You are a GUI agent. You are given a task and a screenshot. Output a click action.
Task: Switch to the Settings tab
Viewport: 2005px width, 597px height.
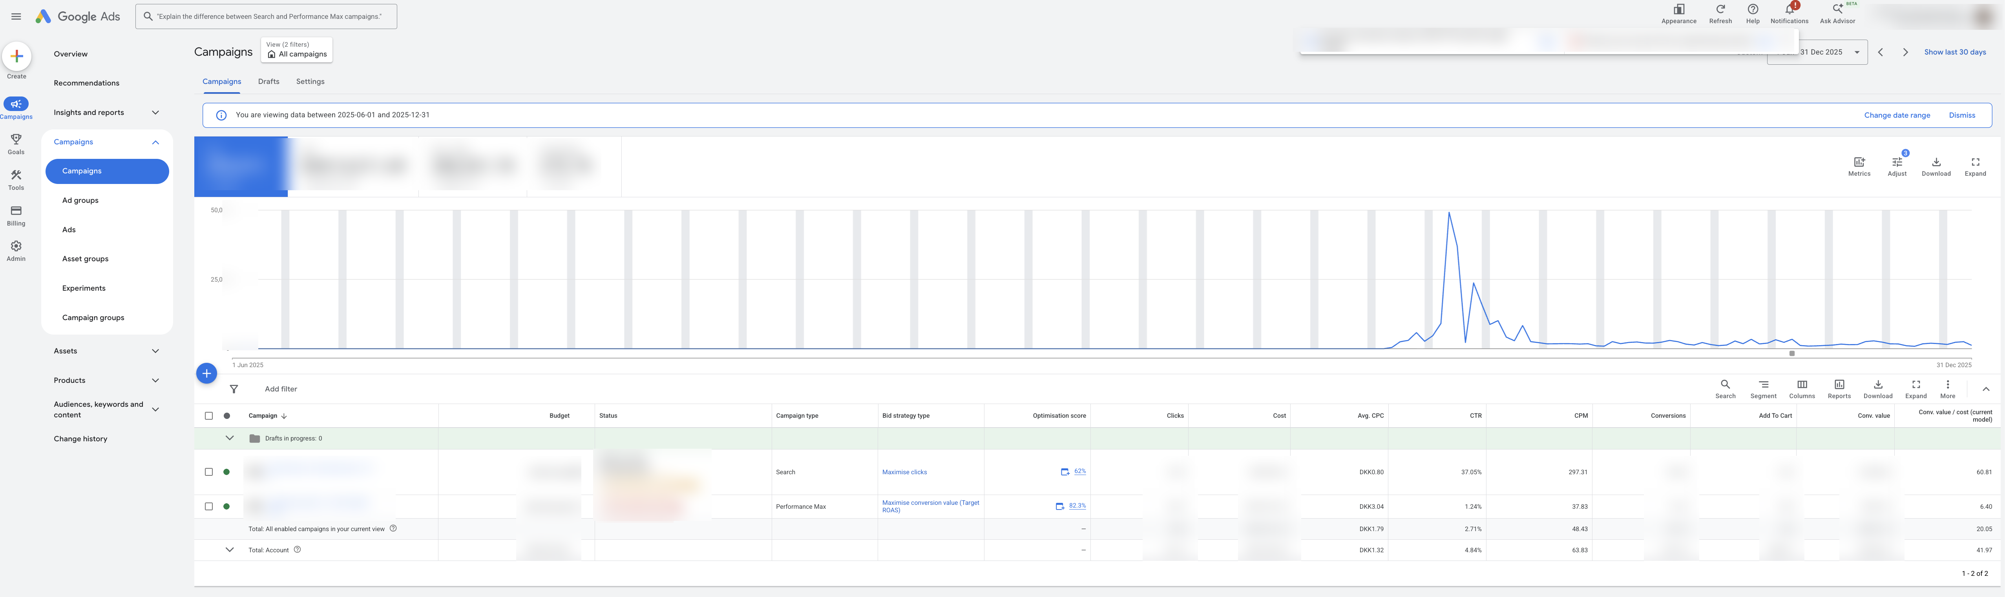[x=310, y=82]
